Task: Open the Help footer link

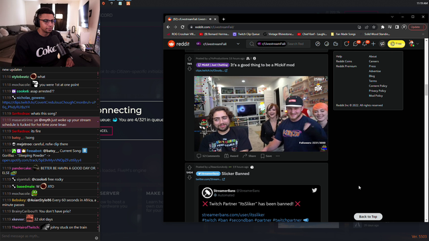Action: click(339, 56)
